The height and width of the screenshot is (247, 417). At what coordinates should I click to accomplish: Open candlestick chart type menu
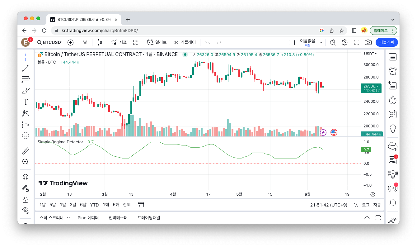coord(100,42)
